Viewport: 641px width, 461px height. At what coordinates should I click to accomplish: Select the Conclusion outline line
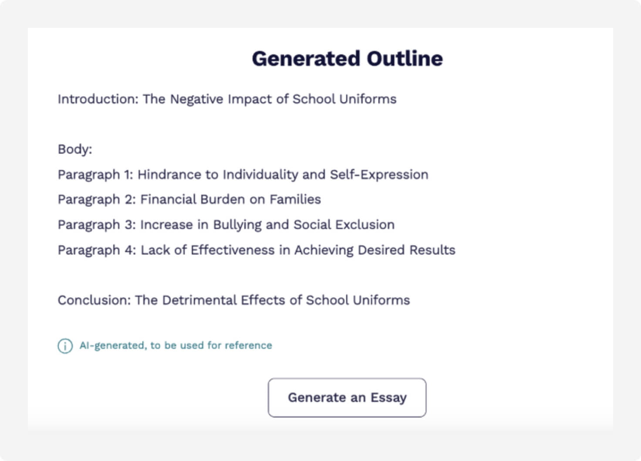tap(234, 300)
